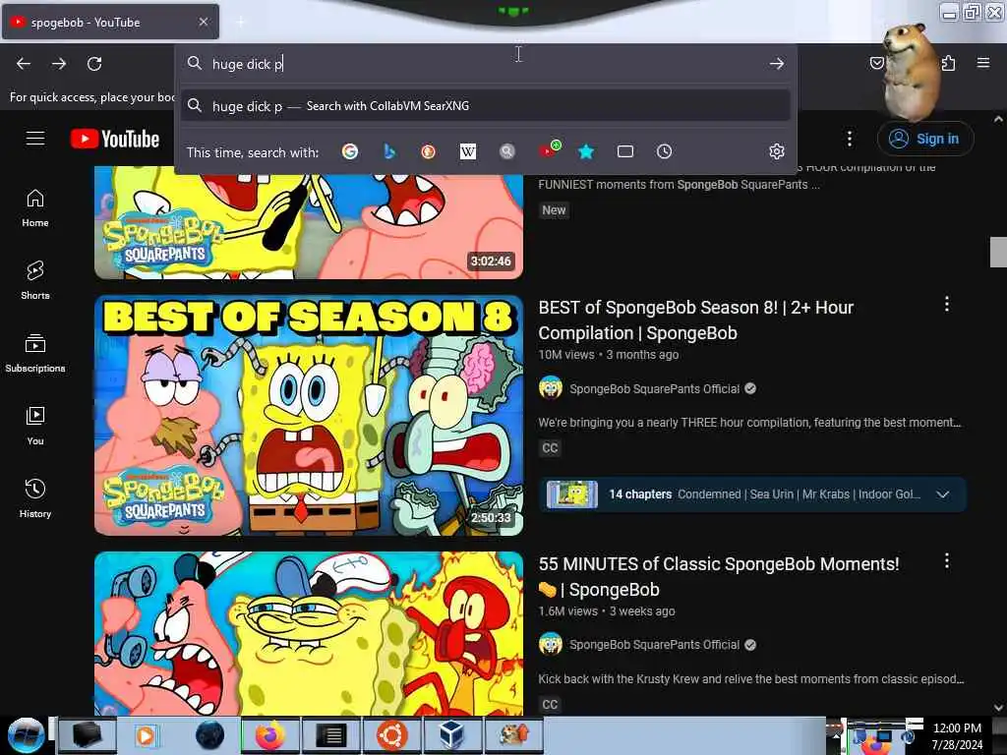1007x755 pixels.
Task: Click channel avatar beside 55 Minutes video
Action: coord(551,643)
